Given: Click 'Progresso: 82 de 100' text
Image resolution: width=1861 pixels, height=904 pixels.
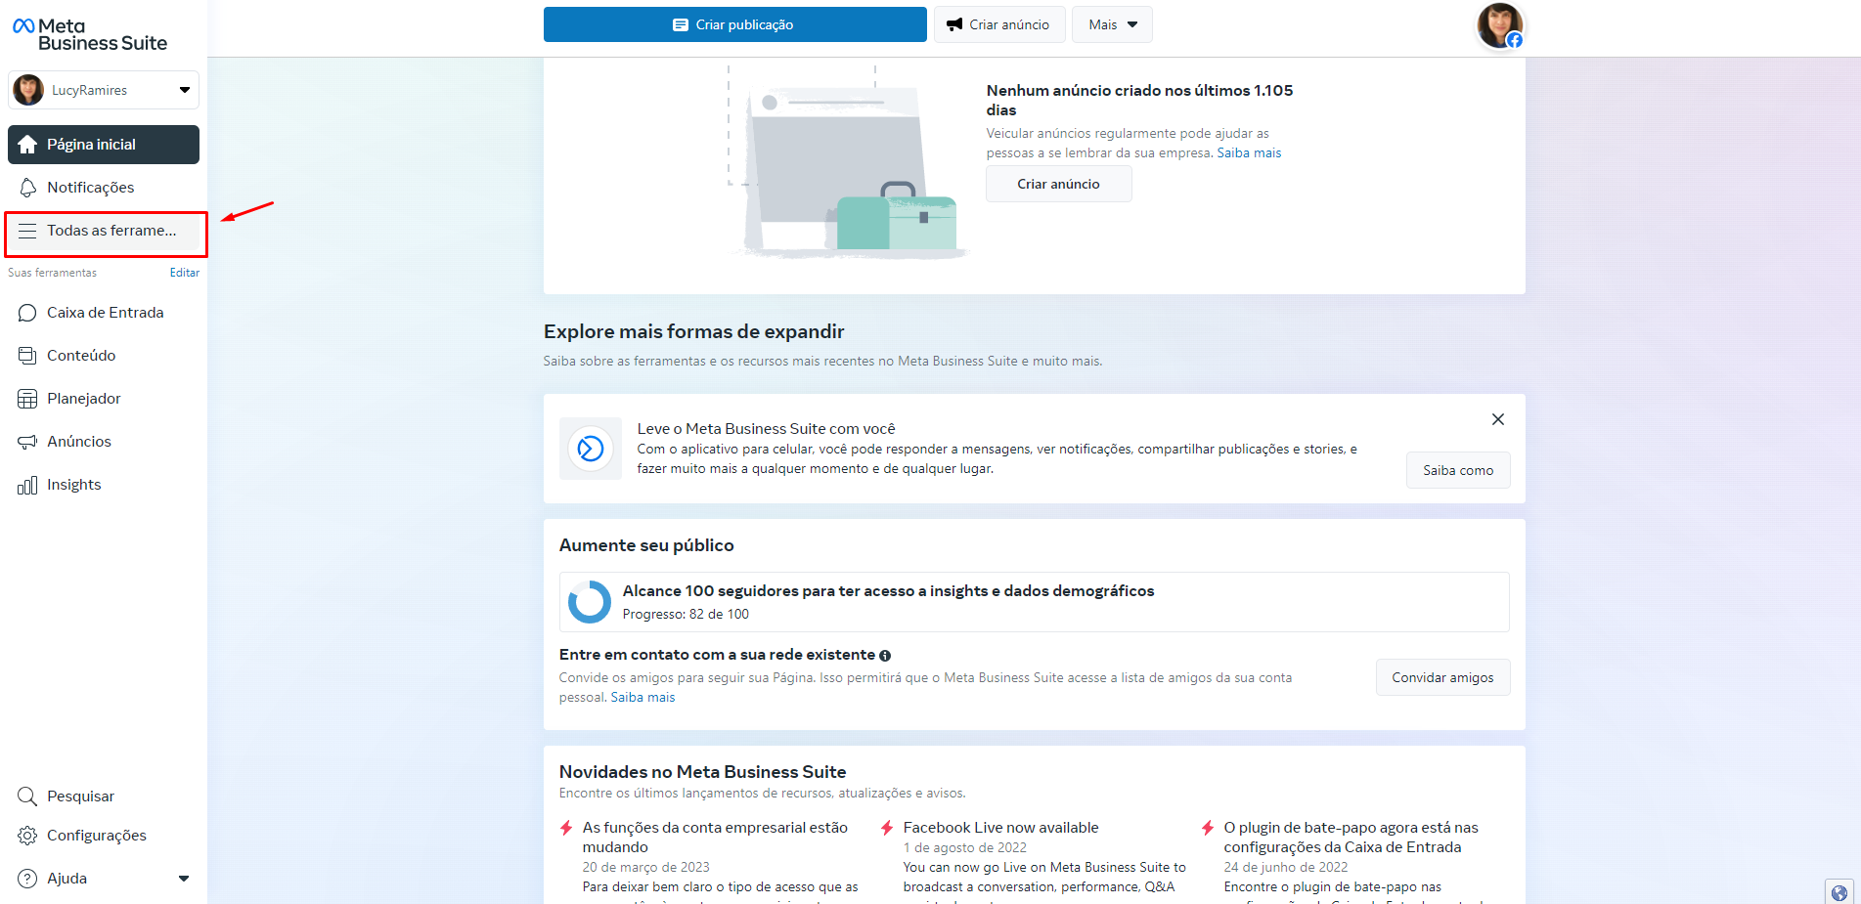Looking at the screenshot, I should tap(686, 614).
